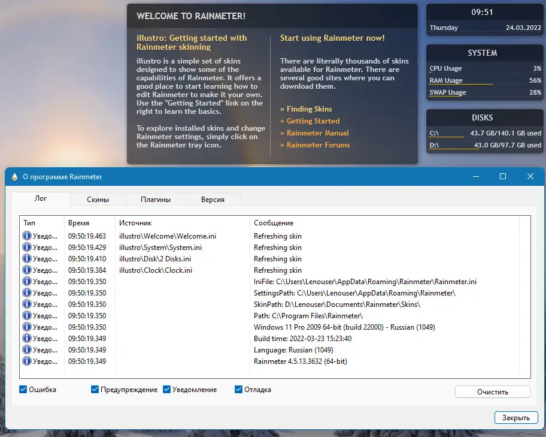Select illustro\Welcome\Welcome.ini source entry
546x437 pixels.
coord(168,236)
